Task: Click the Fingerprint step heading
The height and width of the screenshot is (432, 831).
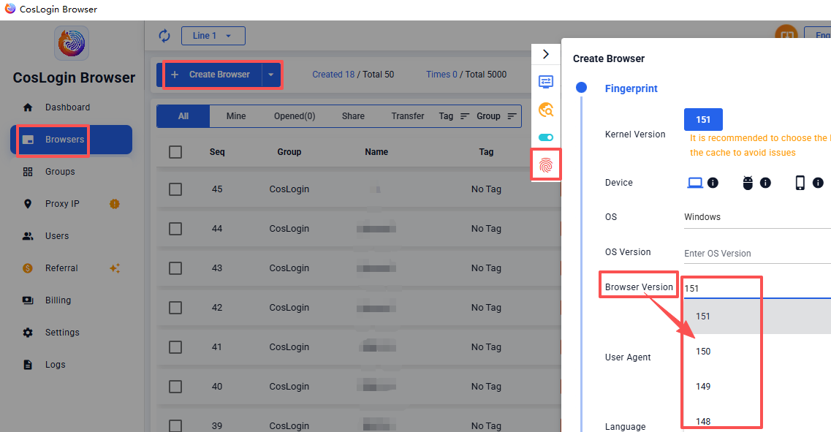Action: (x=631, y=88)
